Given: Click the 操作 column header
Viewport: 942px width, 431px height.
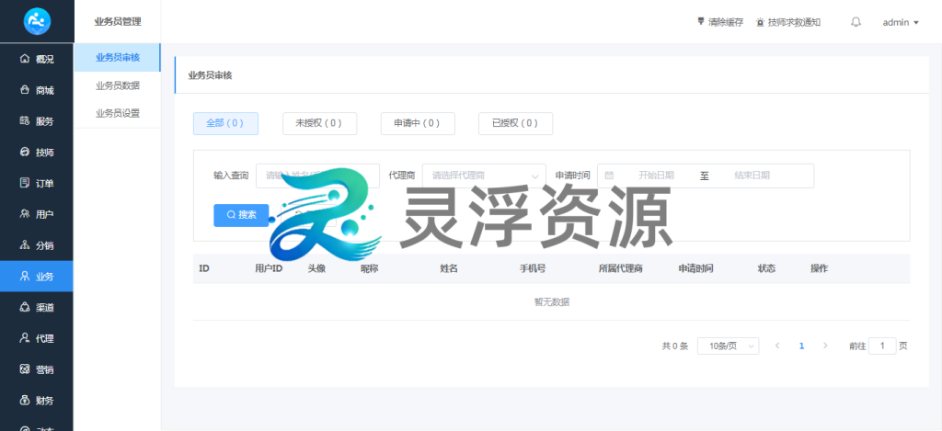Looking at the screenshot, I should click(x=820, y=269).
